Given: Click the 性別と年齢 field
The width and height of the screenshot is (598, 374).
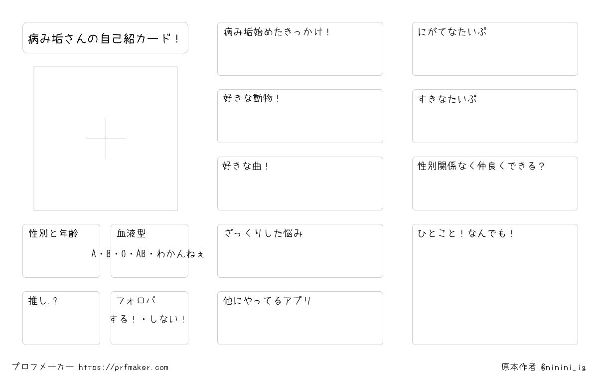Looking at the screenshot, I should (61, 251).
